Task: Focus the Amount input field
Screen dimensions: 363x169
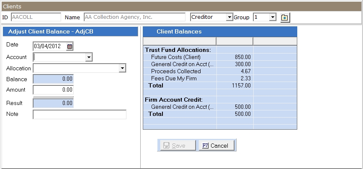Action: tap(53, 90)
